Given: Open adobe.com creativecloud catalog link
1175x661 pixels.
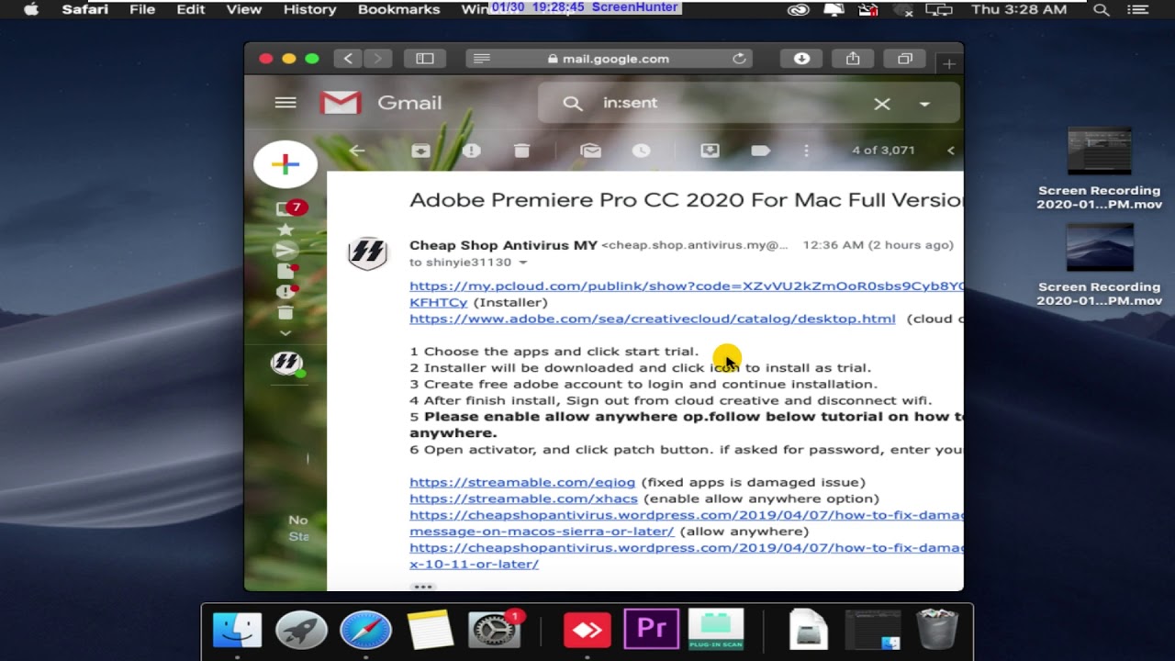Looking at the screenshot, I should click(x=652, y=319).
